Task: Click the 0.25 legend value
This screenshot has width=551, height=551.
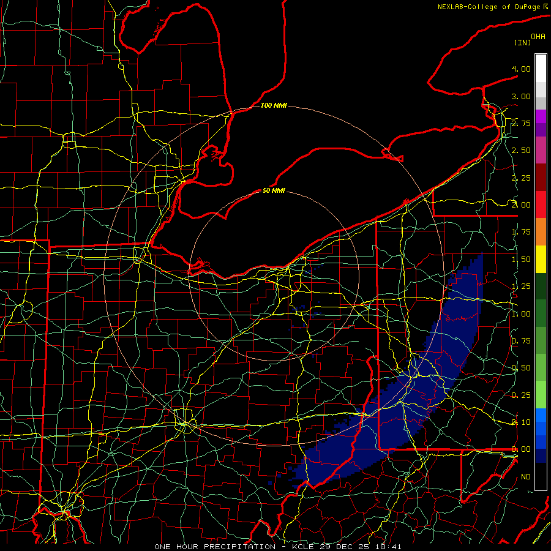Action: [x=521, y=395]
